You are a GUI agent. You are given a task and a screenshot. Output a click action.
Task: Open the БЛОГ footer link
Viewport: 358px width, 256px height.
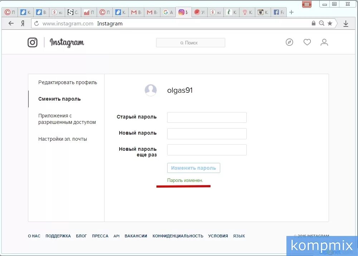tap(81, 236)
